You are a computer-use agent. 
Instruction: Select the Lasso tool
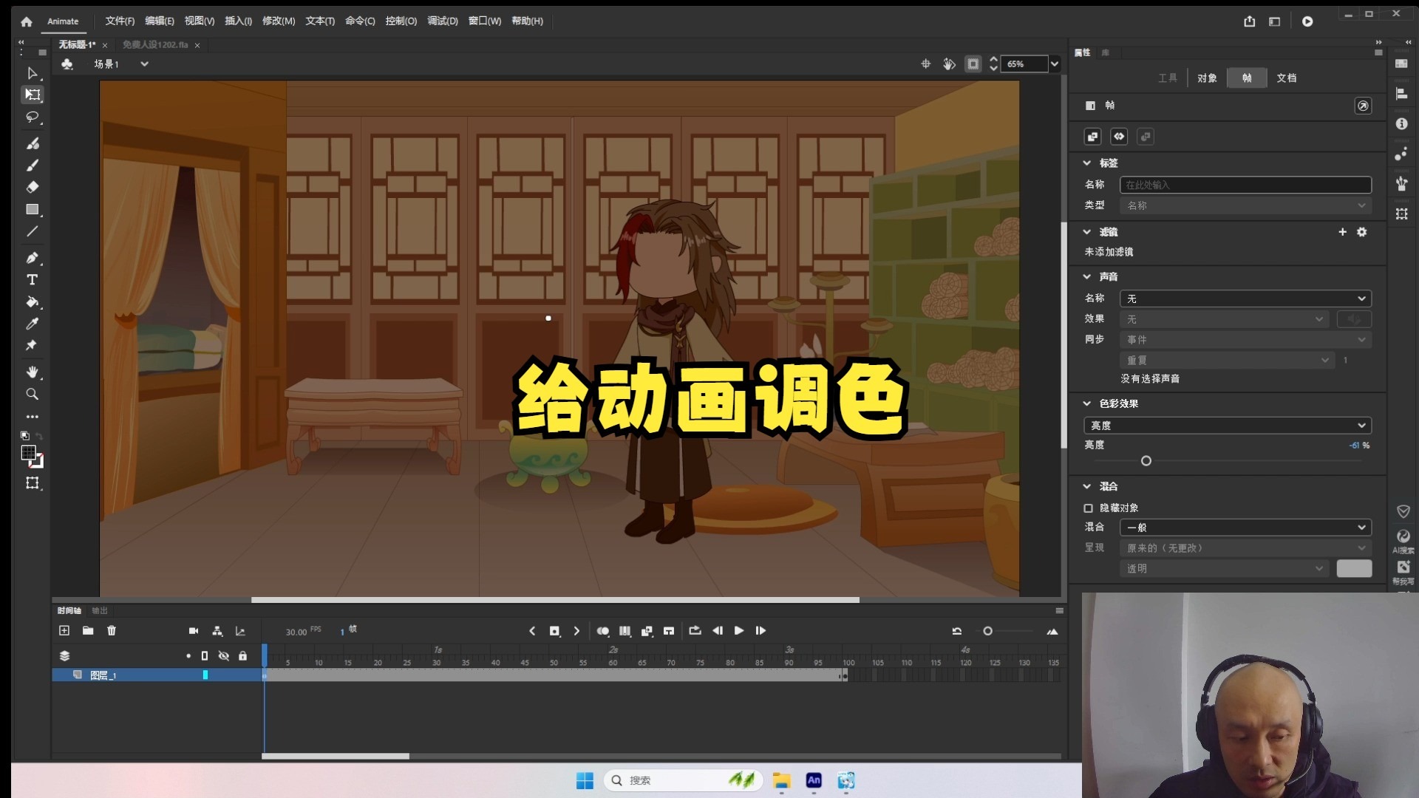[33, 118]
